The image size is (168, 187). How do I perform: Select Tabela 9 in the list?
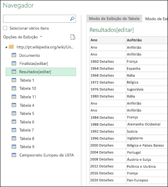coord(27,147)
